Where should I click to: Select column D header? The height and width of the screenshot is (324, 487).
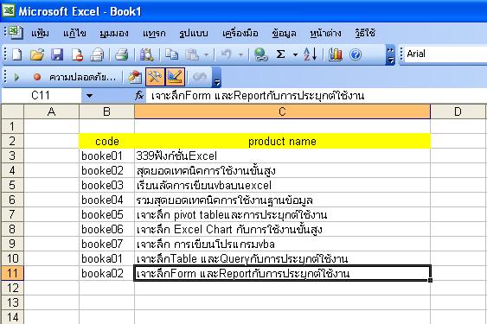[458, 111]
